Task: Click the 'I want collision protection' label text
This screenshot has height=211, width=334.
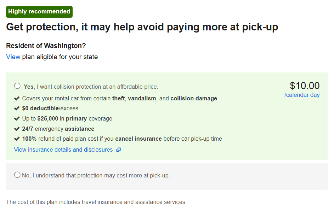Action: (x=97, y=87)
